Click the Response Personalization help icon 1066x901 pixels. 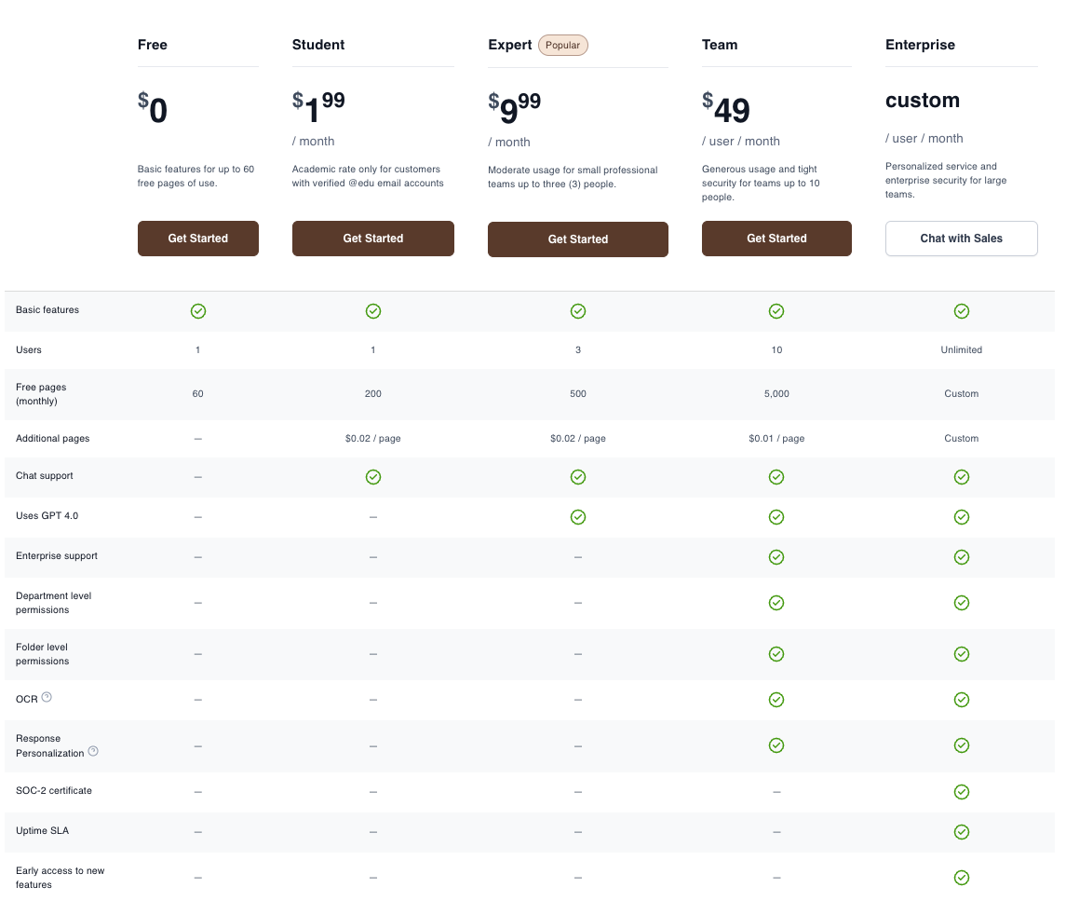click(x=93, y=751)
